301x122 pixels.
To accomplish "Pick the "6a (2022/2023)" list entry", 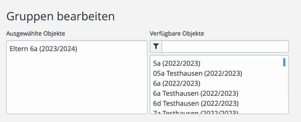I will point(177,83).
